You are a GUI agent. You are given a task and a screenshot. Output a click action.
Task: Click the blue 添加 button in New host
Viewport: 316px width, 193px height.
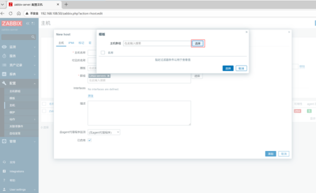tap(271, 154)
